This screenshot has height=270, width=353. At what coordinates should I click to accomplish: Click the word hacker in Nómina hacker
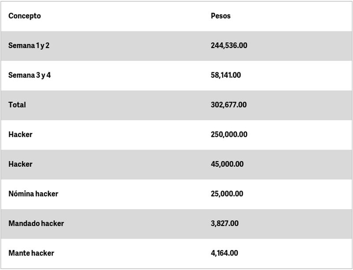tap(47, 194)
